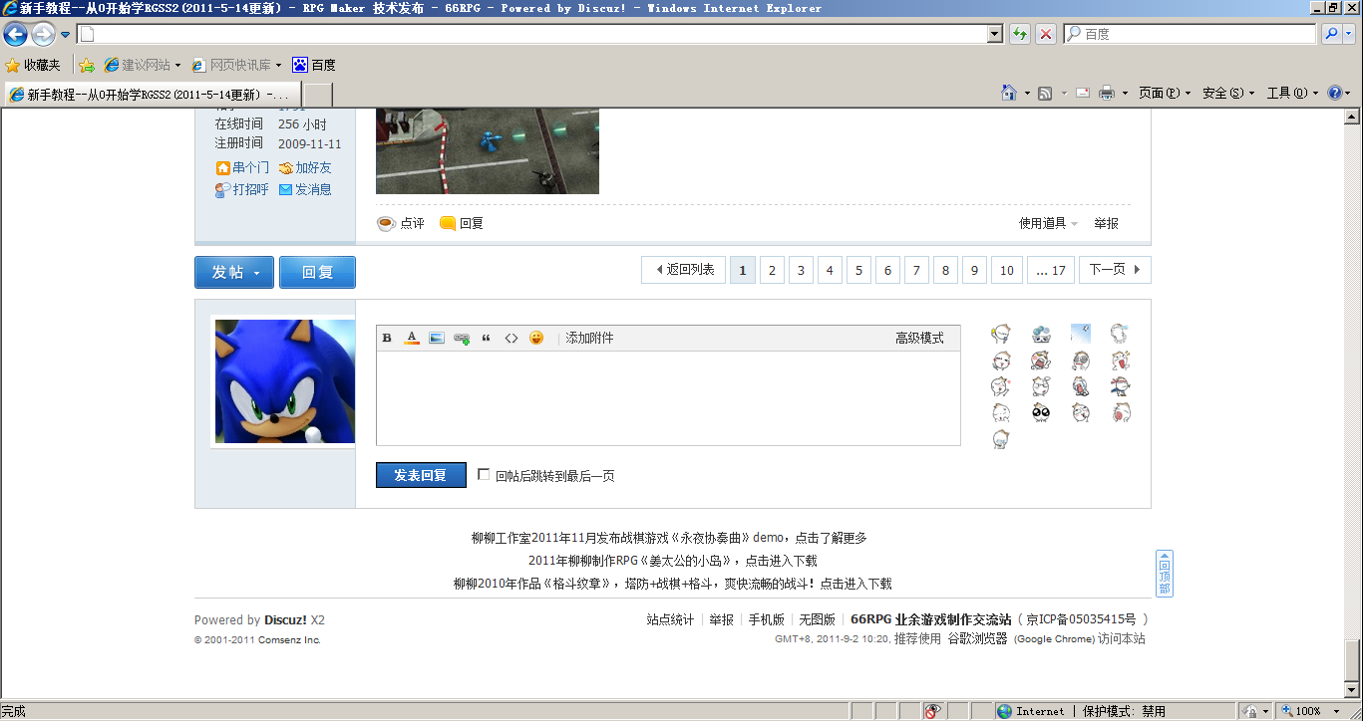The height and width of the screenshot is (721, 1363).
Task: Go to page 2 of the thread
Action: pos(772,270)
